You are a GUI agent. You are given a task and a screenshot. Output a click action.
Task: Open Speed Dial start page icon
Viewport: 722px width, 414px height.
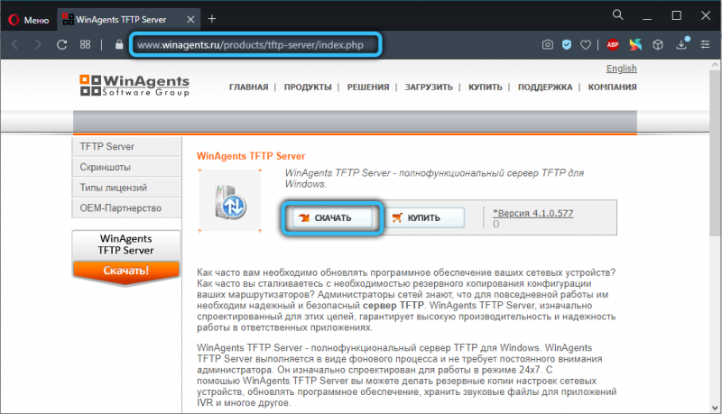click(x=85, y=44)
